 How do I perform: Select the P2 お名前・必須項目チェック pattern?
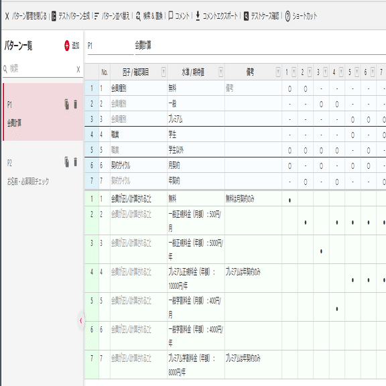(x=43, y=172)
